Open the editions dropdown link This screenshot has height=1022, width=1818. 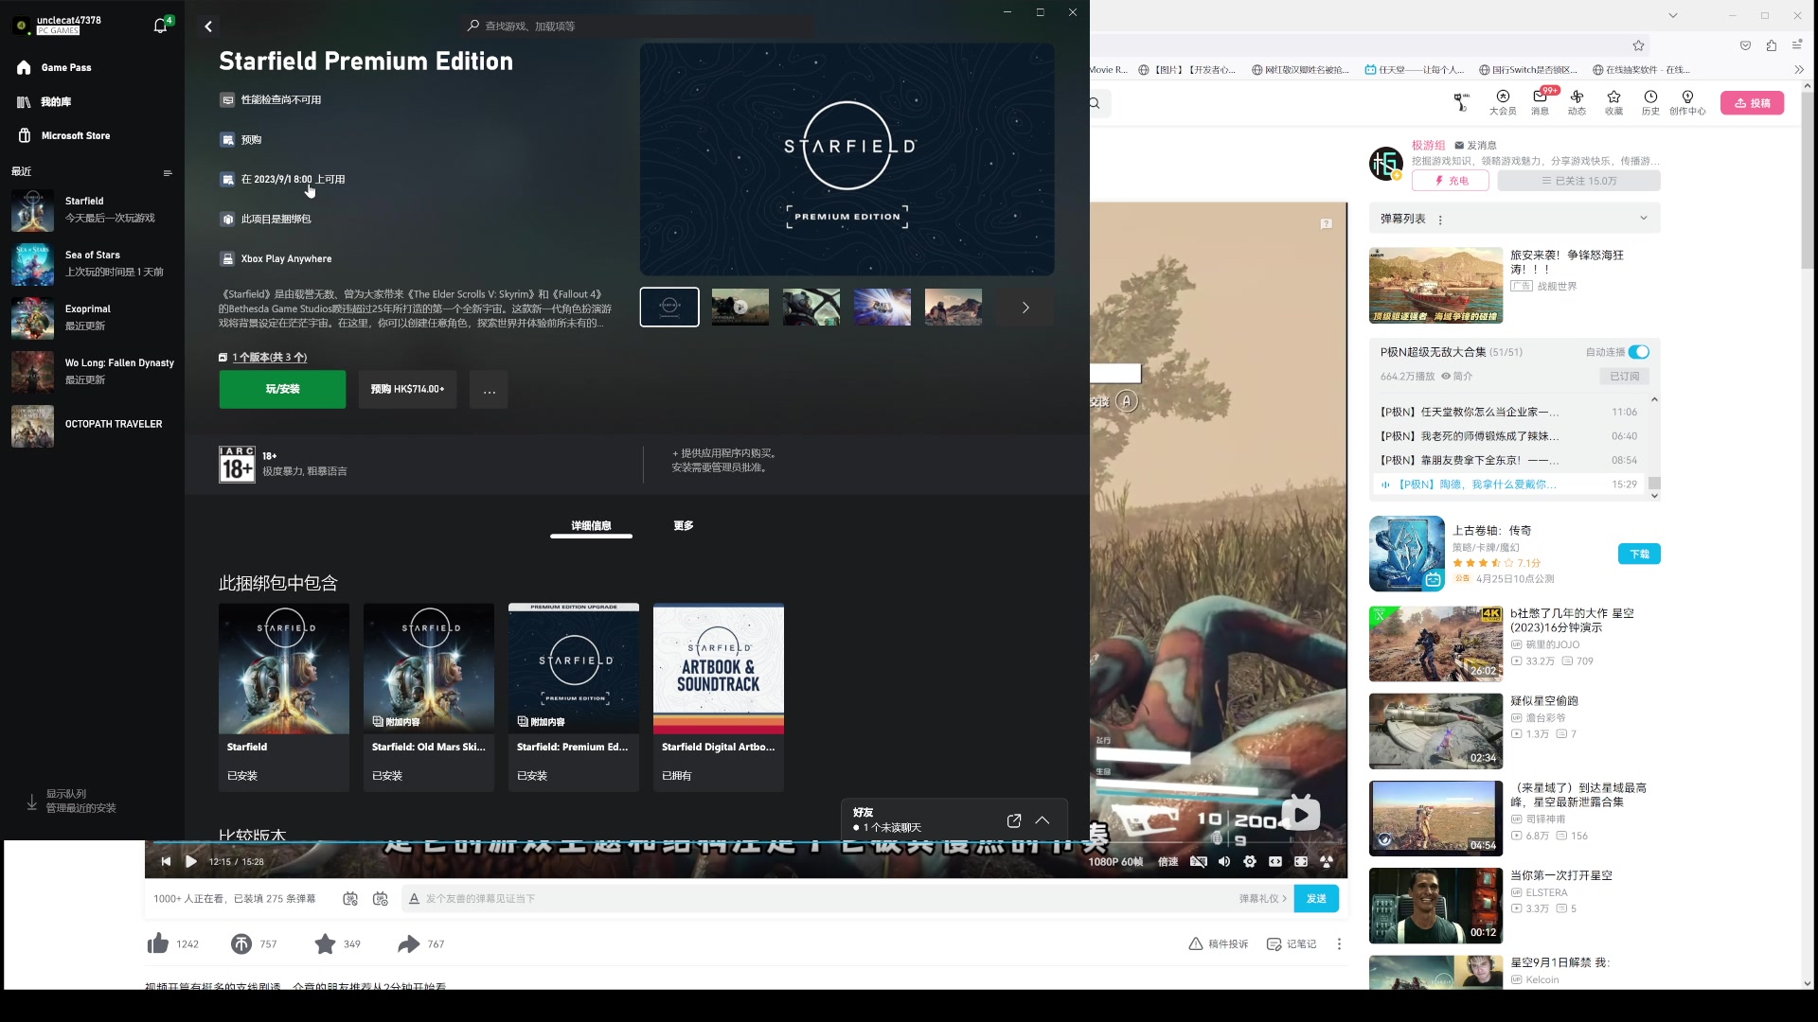coord(269,357)
